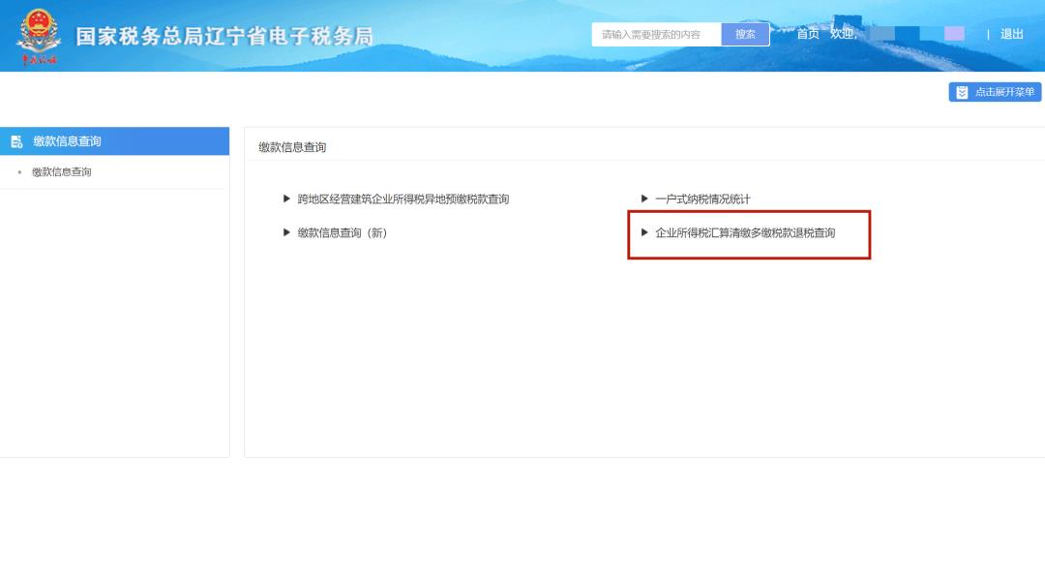Click the arrow before 缴款信息查询（新）

click(286, 232)
